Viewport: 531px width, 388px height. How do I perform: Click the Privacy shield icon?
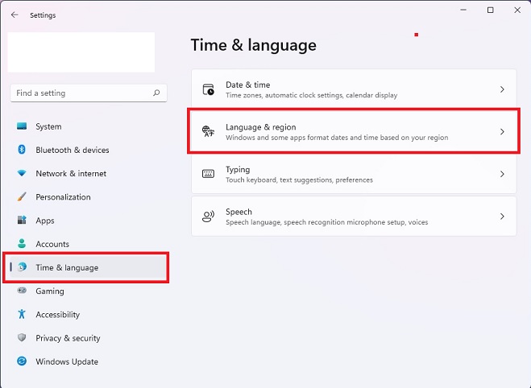coord(22,337)
